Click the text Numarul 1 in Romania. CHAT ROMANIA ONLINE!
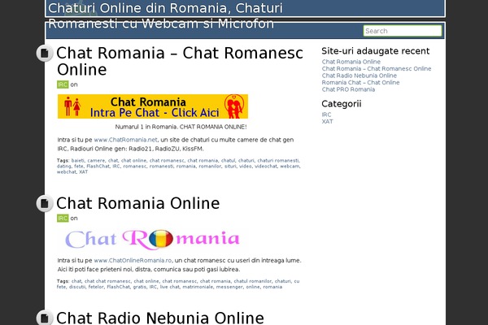 click(181, 127)
